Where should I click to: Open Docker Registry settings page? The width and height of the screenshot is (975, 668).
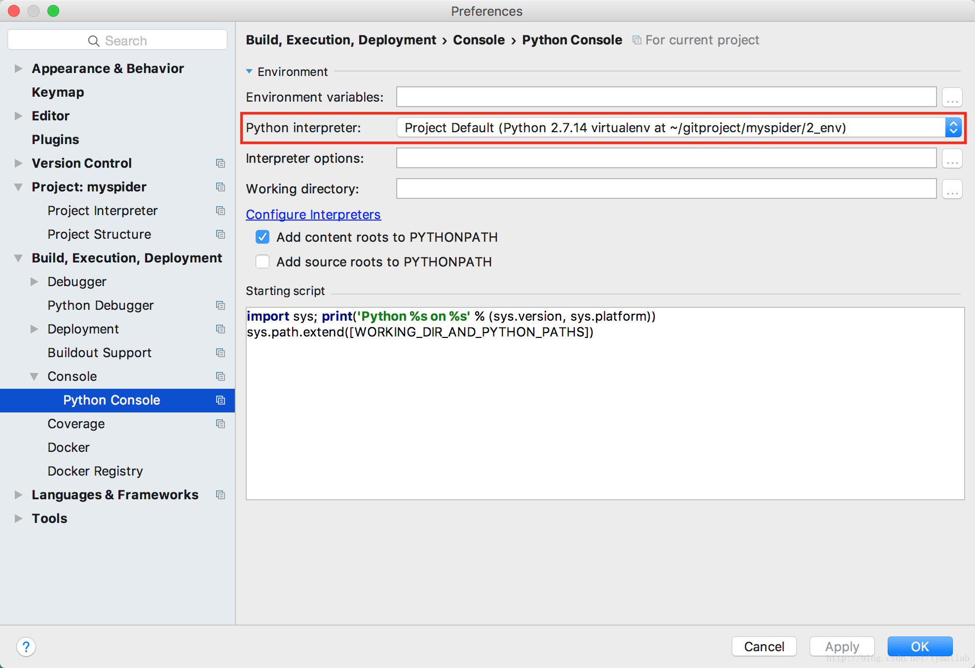click(x=95, y=471)
